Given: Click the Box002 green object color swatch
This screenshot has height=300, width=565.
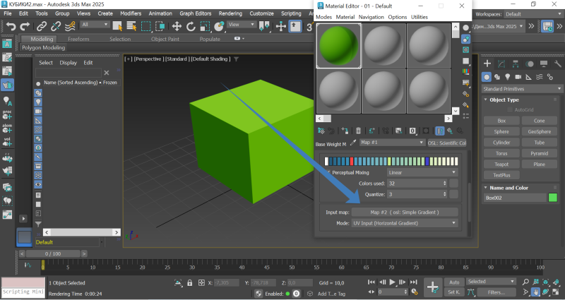Looking at the screenshot, I should [x=553, y=198].
